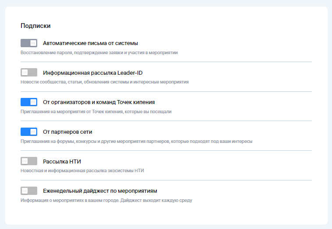Click the divider line below 'Рассылка НТИ'
The width and height of the screenshot is (332, 229).
166,180
